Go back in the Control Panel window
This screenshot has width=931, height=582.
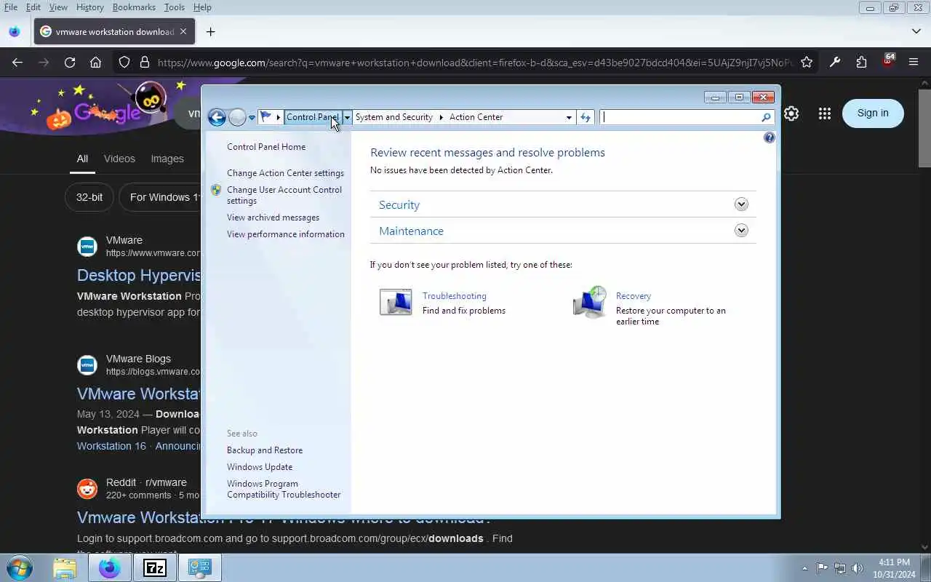click(x=217, y=117)
